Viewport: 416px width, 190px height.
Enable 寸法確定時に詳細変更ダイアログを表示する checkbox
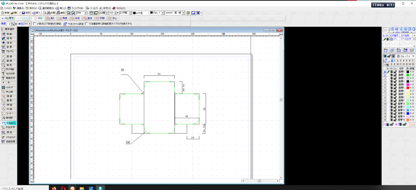[x=86, y=24]
